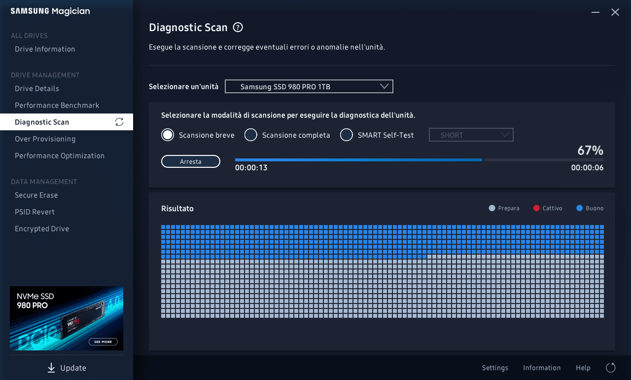Choose the SMART Self-Test radio option
The height and width of the screenshot is (380, 631).
347,135
